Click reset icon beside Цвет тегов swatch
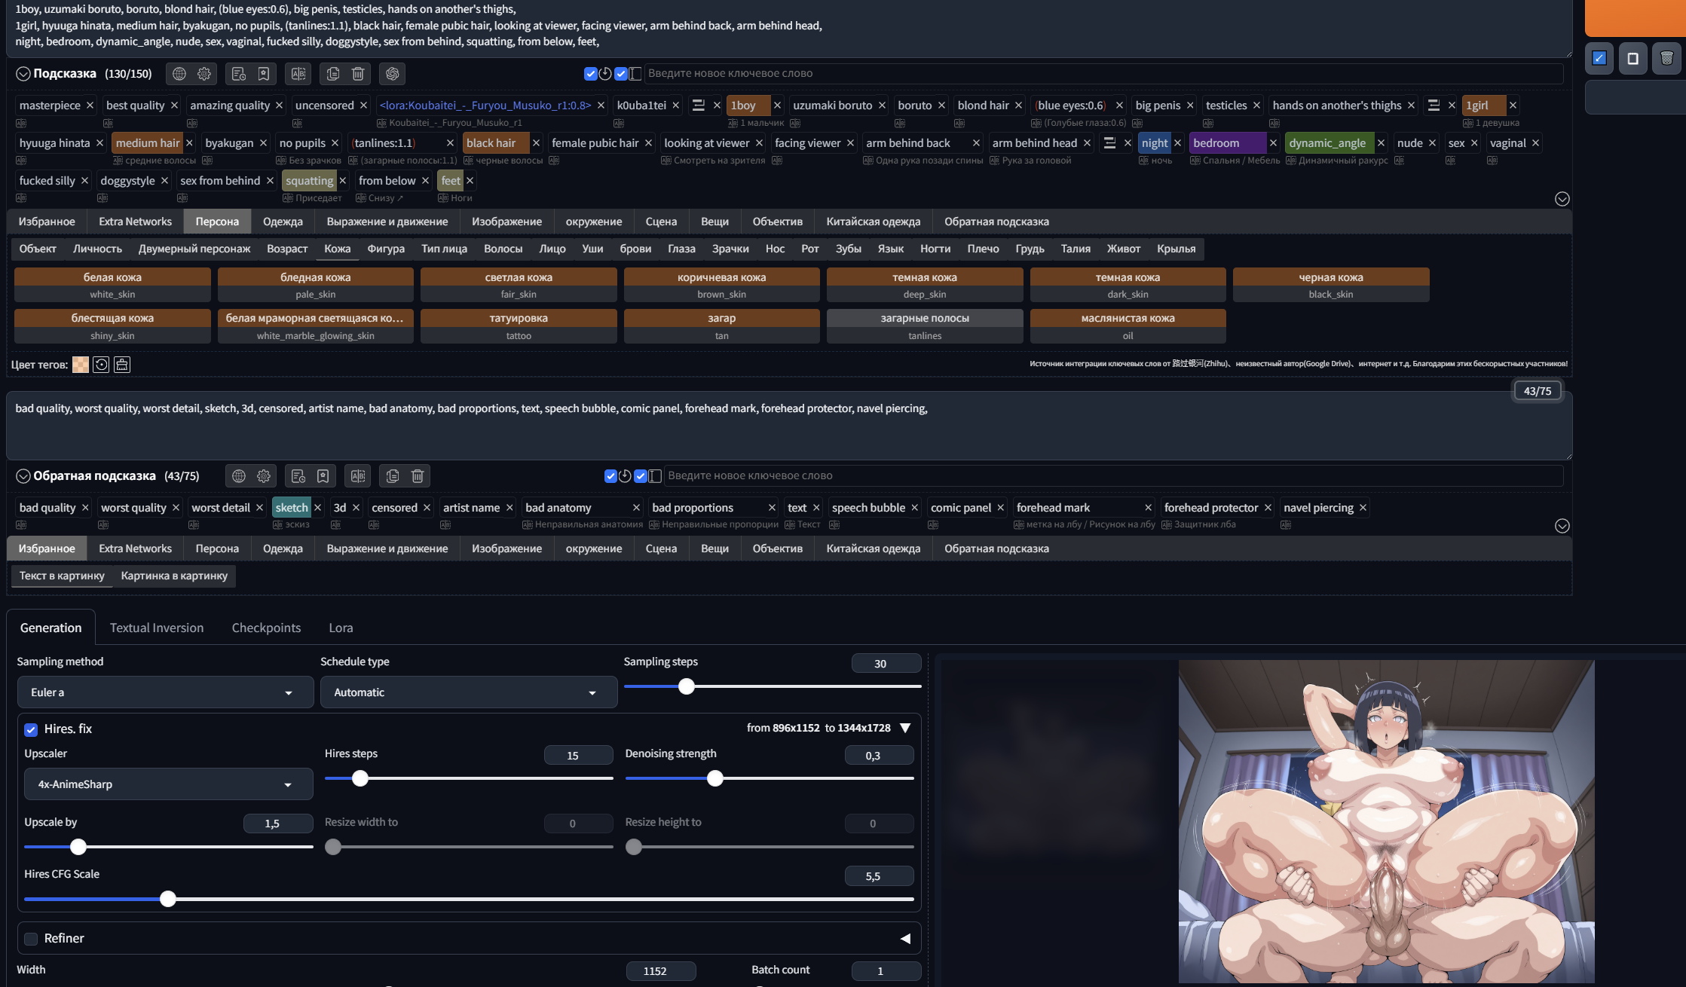The width and height of the screenshot is (1686, 987). click(101, 365)
